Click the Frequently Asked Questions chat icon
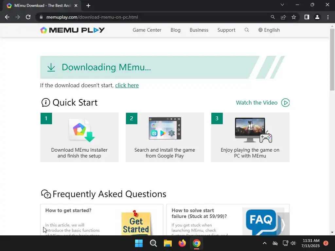The height and width of the screenshot is (251, 335). tap(46, 194)
